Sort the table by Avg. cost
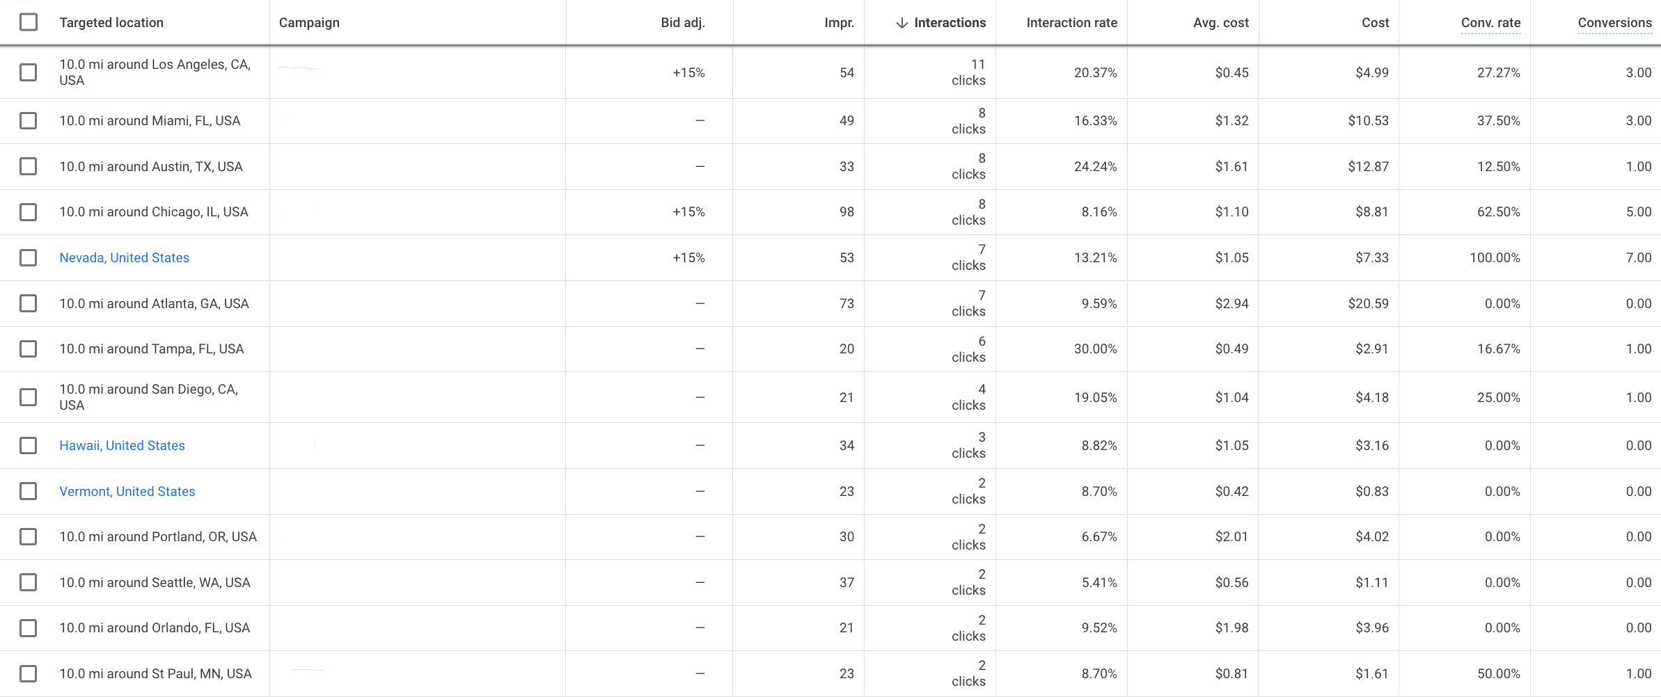 click(x=1220, y=22)
